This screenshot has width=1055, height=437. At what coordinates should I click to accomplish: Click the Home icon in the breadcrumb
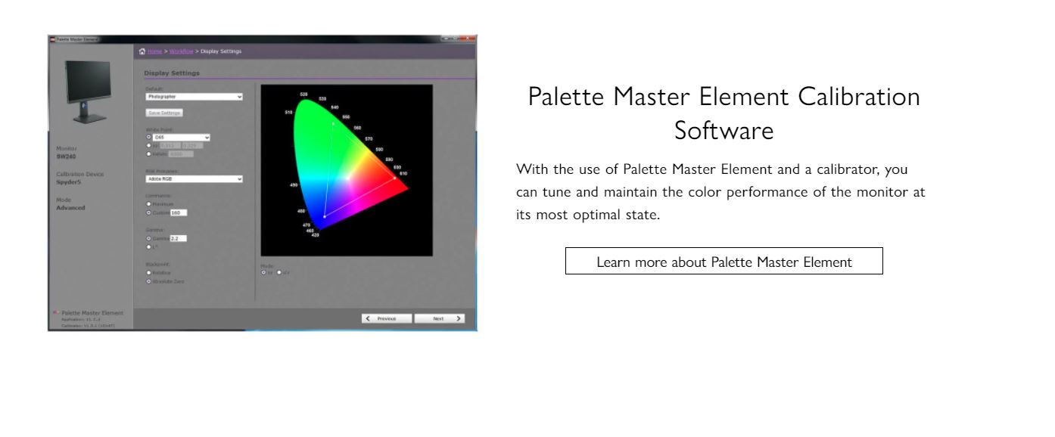pos(142,51)
